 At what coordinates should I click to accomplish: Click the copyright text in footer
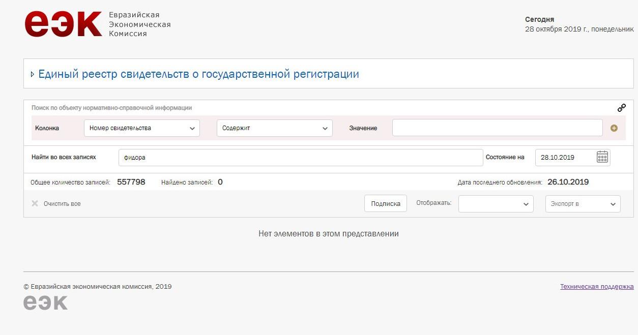tap(98, 287)
